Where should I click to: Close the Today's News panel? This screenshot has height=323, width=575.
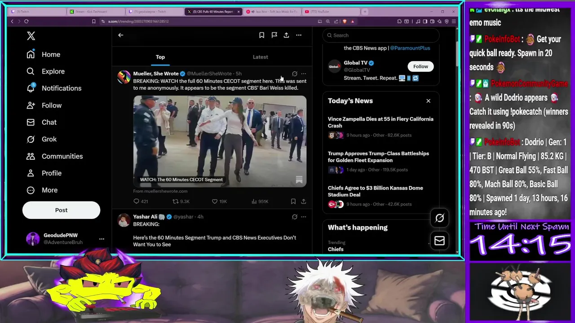(x=428, y=101)
